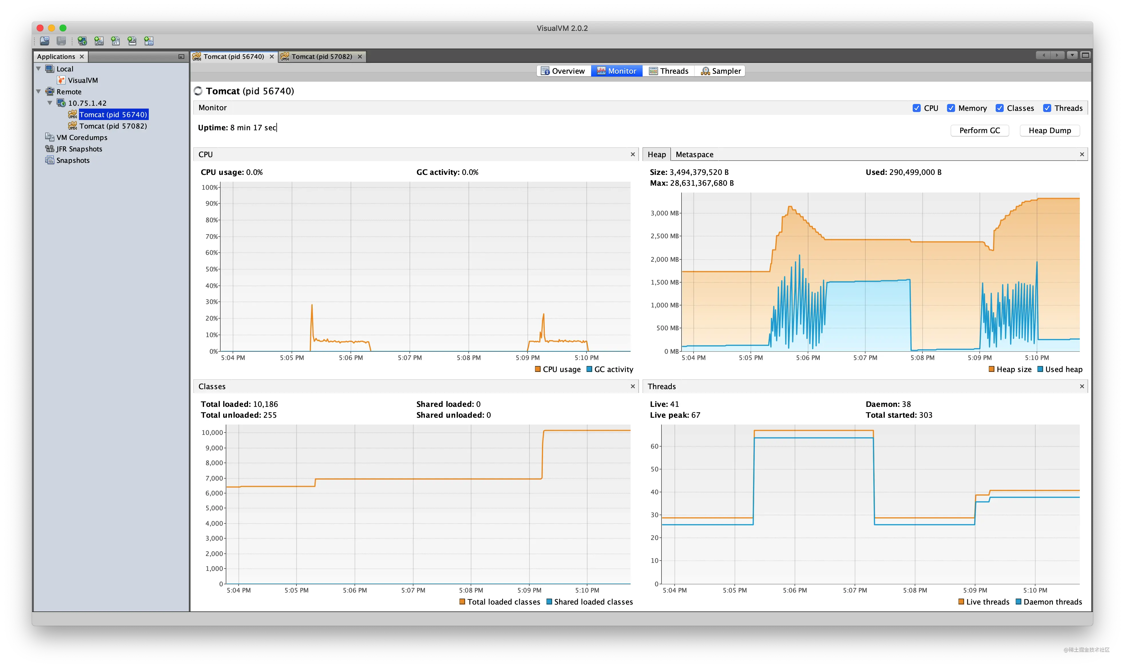Close the Classes graph panel
This screenshot has width=1125, height=668.
633,386
